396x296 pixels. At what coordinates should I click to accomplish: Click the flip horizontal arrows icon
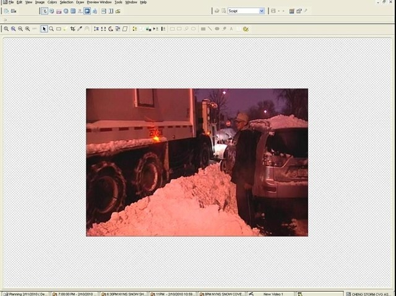97,29
